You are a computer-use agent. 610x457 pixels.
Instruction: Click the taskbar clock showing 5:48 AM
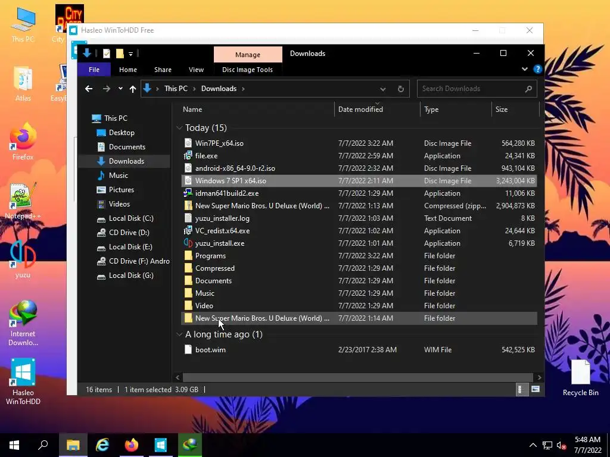pyautogui.click(x=588, y=445)
